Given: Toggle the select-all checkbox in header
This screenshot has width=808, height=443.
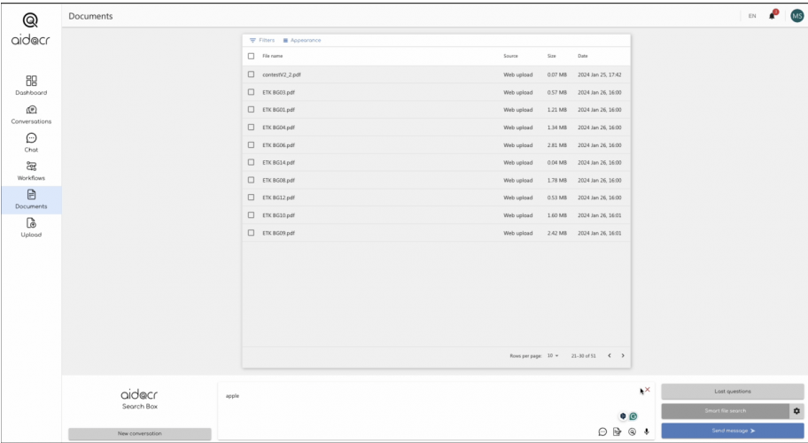Looking at the screenshot, I should 251,56.
